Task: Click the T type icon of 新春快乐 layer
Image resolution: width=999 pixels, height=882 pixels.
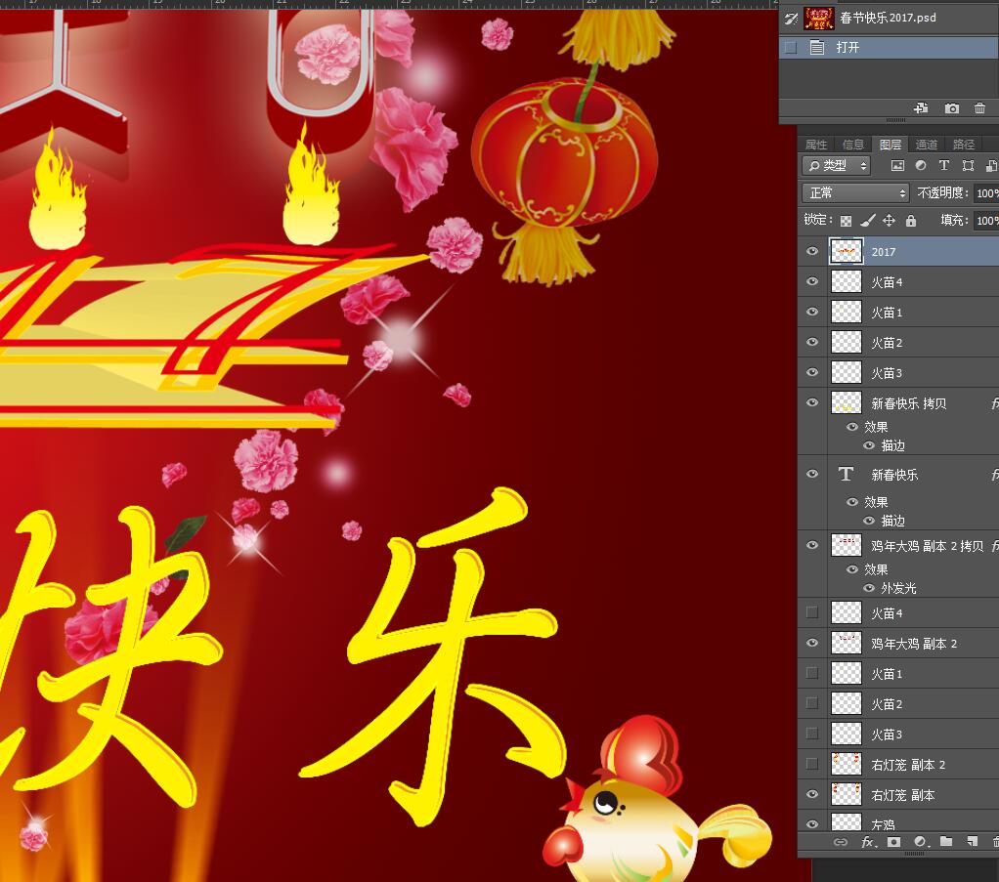Action: [x=846, y=474]
